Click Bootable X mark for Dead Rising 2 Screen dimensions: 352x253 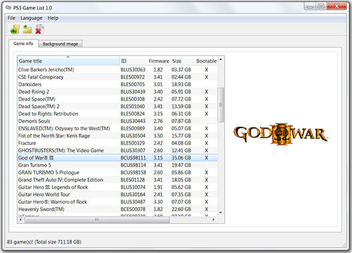click(206, 91)
